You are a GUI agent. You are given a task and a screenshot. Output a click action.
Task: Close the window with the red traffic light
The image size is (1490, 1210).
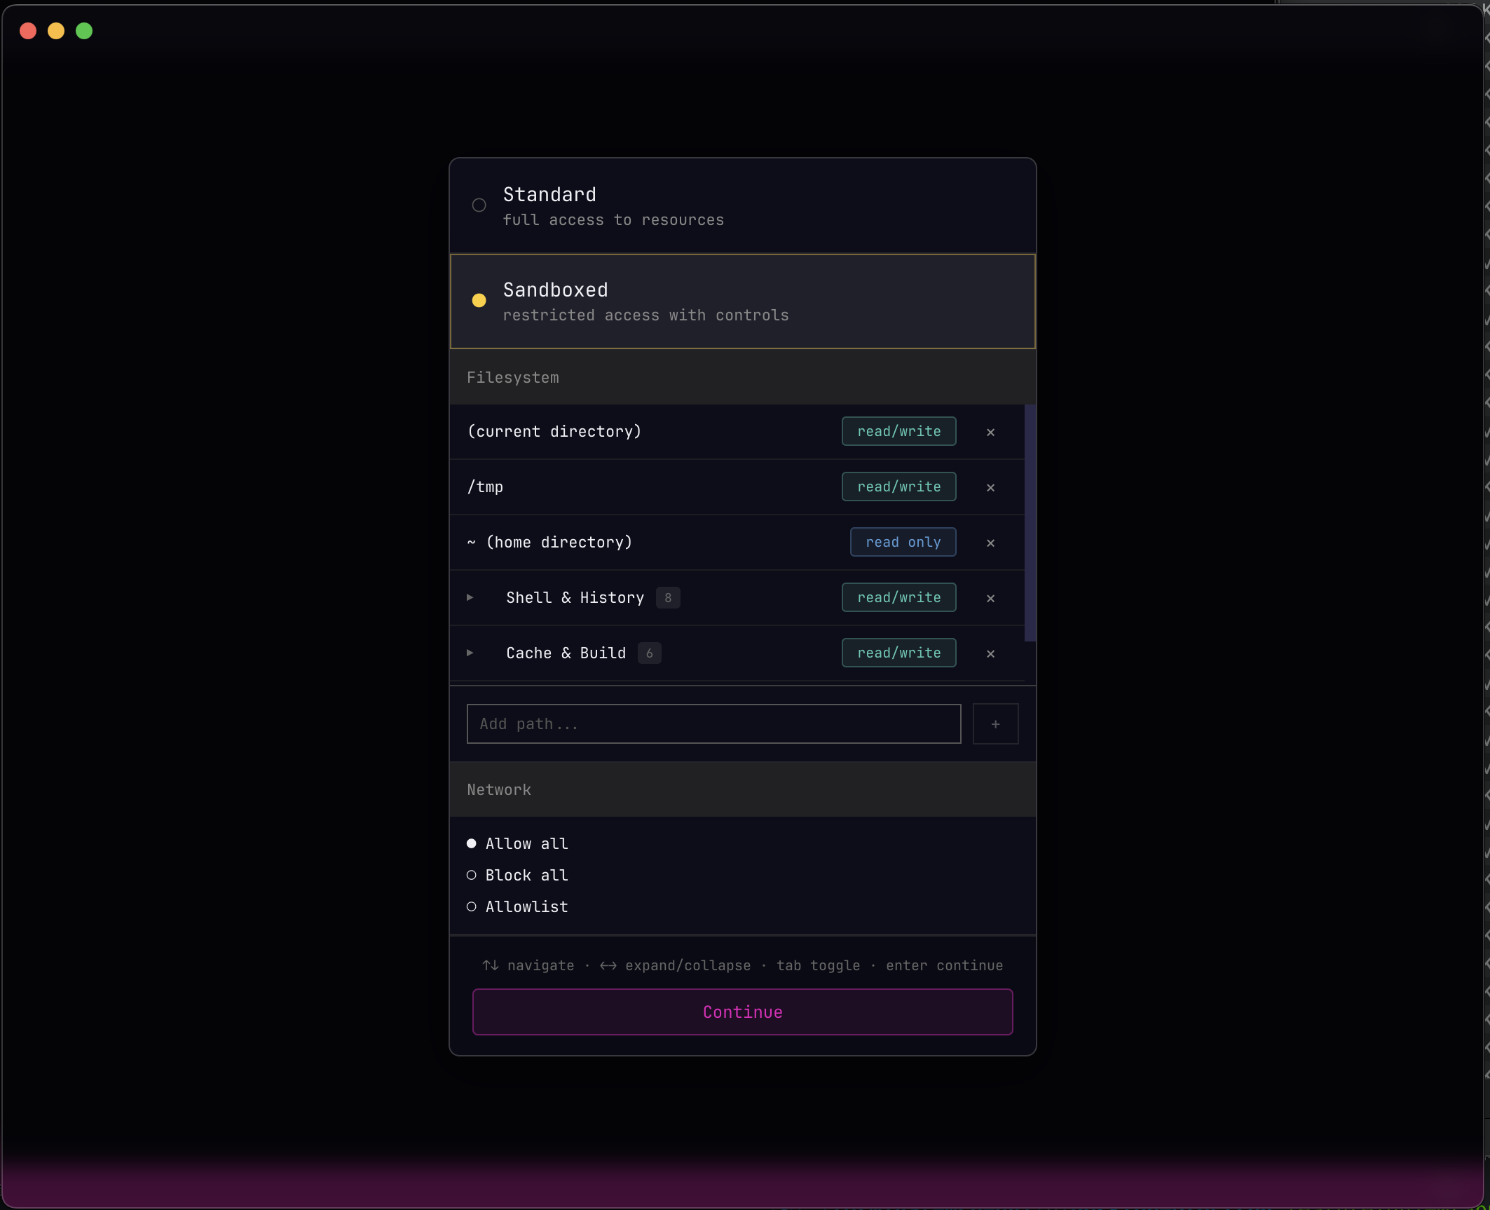28,31
